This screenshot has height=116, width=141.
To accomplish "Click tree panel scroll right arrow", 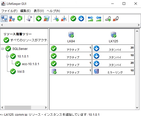I will [46, 107].
